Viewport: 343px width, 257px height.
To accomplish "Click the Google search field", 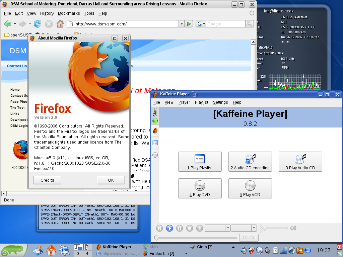I will tap(226, 24).
